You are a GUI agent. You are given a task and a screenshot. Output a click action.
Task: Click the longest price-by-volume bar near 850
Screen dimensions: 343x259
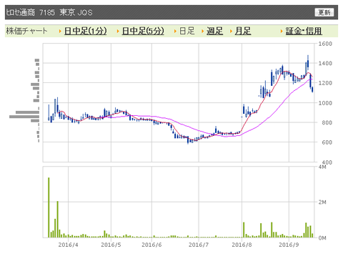click(x=24, y=117)
